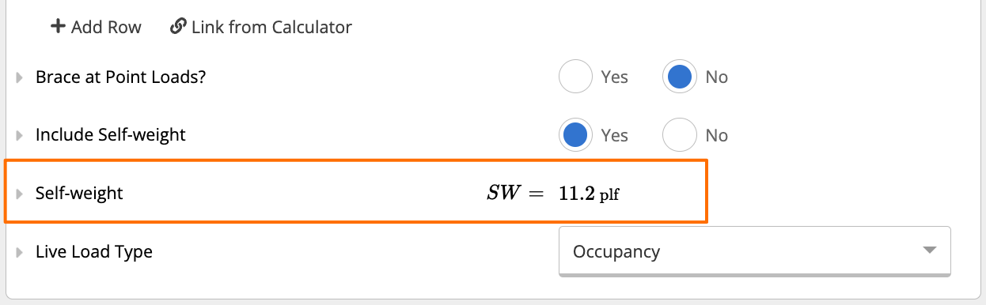Expand the Brace at Point Loads row triangle

tap(20, 77)
